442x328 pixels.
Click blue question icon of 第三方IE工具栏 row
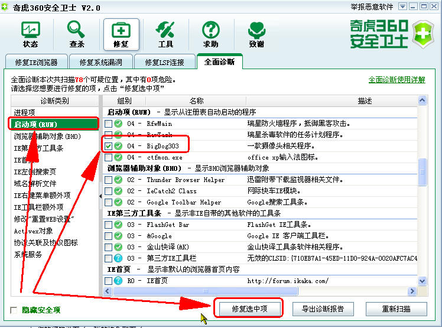pyautogui.click(x=118, y=258)
